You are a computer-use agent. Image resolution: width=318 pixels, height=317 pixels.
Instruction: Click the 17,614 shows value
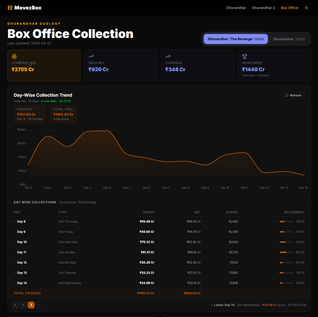(x=234, y=263)
